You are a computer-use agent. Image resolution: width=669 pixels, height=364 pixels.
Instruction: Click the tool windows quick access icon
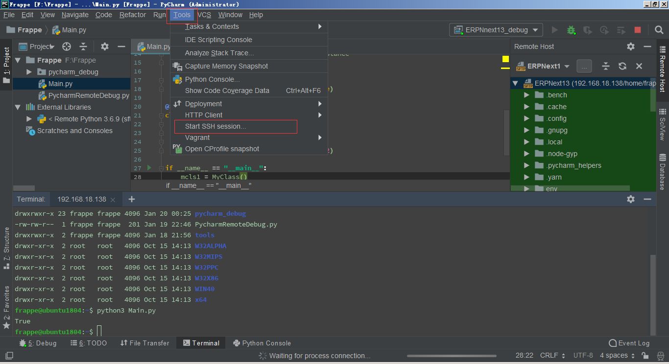pyautogui.click(x=9, y=356)
